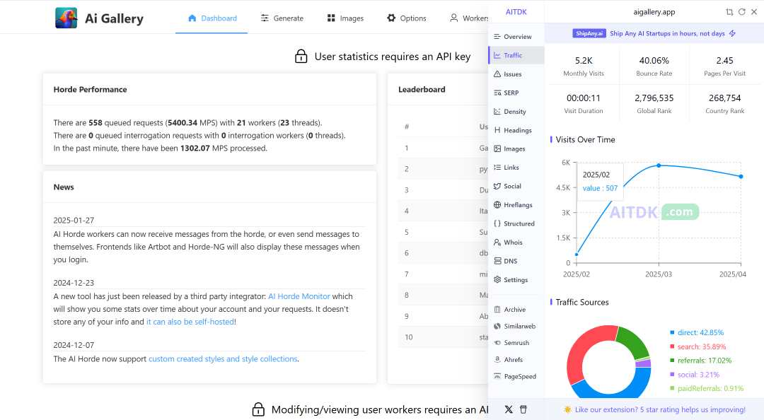Open the Structured data section
This screenshot has width=764, height=420.
516,223
